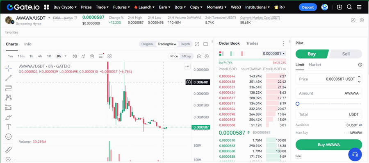Pick the trend line drawing tool

(x=9, y=78)
